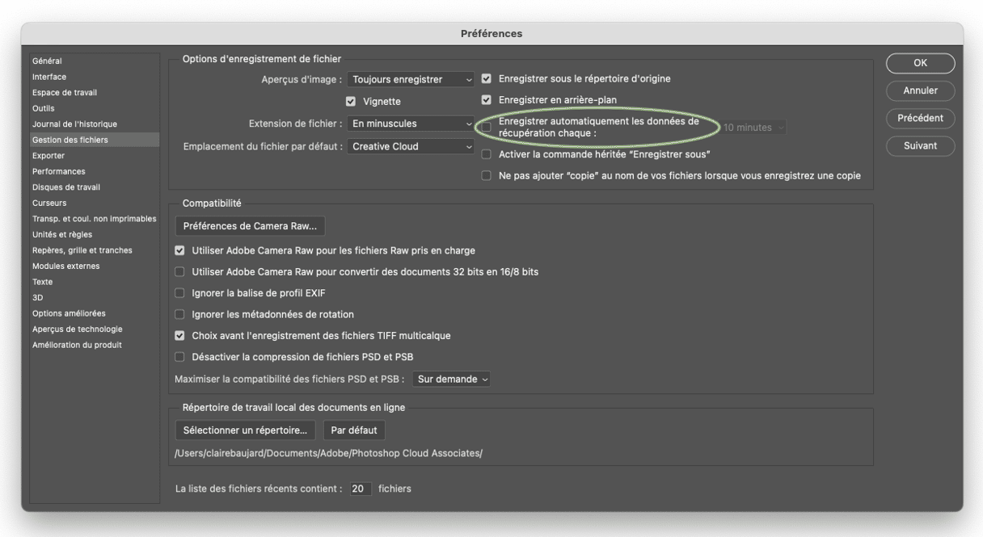Open the Disques de travail category

click(66, 187)
